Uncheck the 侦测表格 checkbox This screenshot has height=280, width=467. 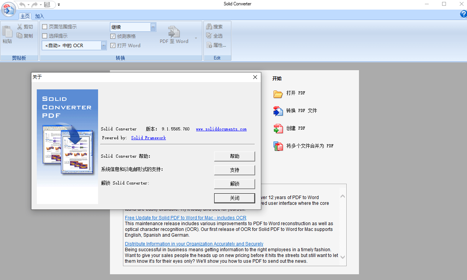(112, 36)
